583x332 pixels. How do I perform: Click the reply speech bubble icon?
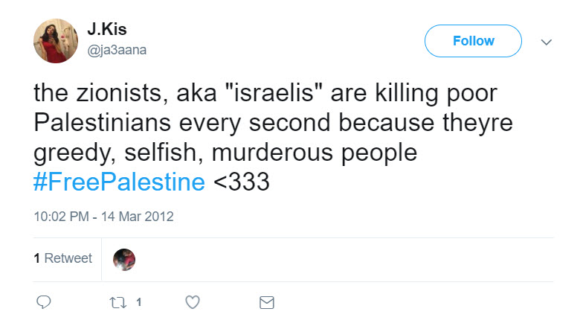click(x=44, y=303)
